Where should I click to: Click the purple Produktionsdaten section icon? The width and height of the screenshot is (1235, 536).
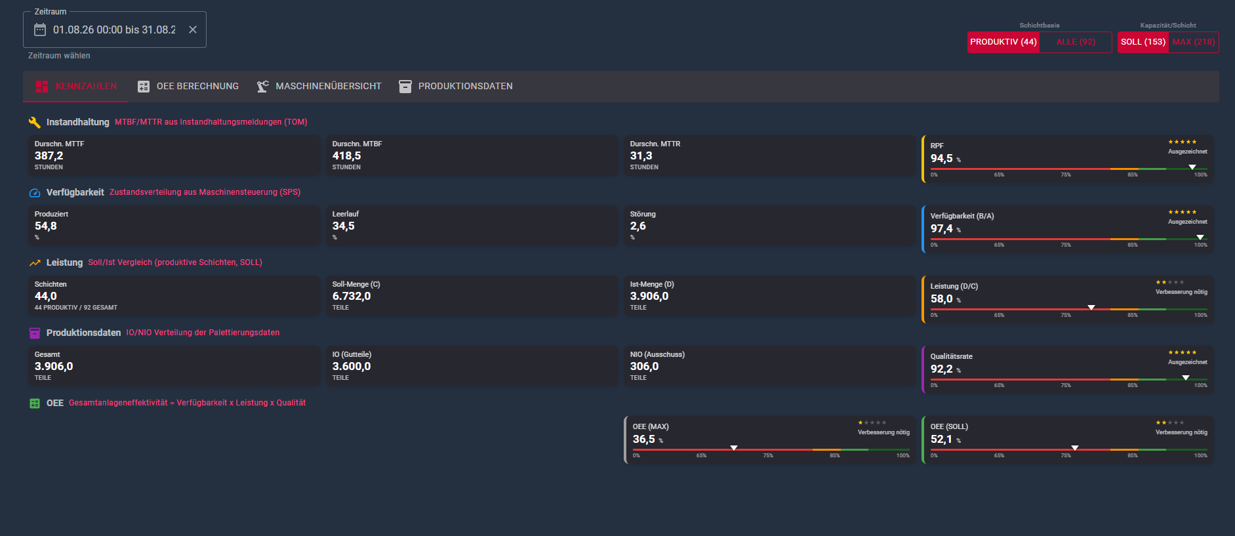pyautogui.click(x=35, y=333)
